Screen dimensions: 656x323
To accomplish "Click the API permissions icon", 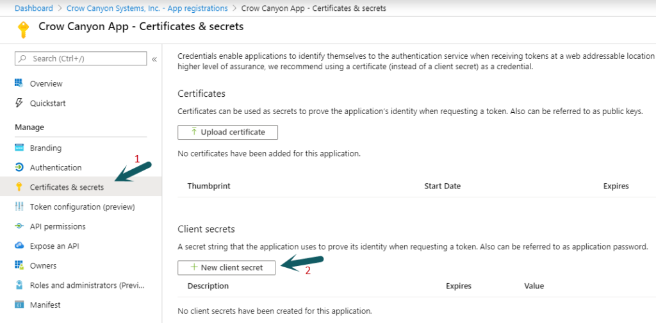I will click(x=19, y=226).
